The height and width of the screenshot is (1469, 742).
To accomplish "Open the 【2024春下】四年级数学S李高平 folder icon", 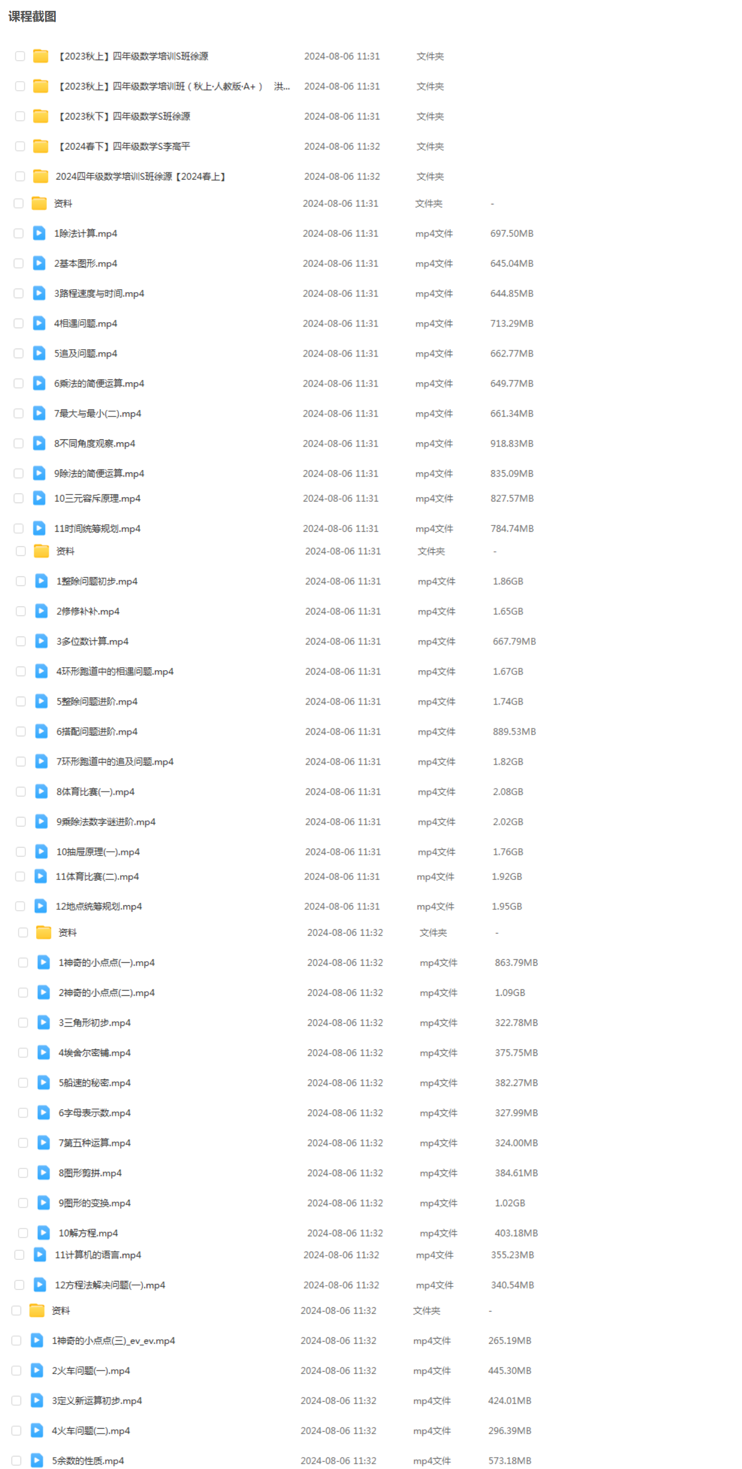I will (x=41, y=147).
